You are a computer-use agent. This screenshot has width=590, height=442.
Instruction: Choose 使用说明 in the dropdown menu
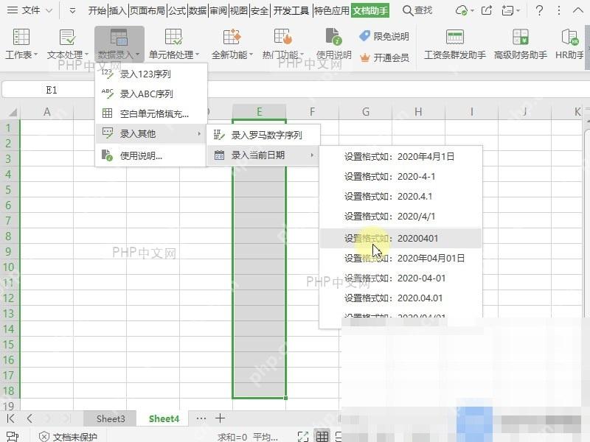pos(151,155)
